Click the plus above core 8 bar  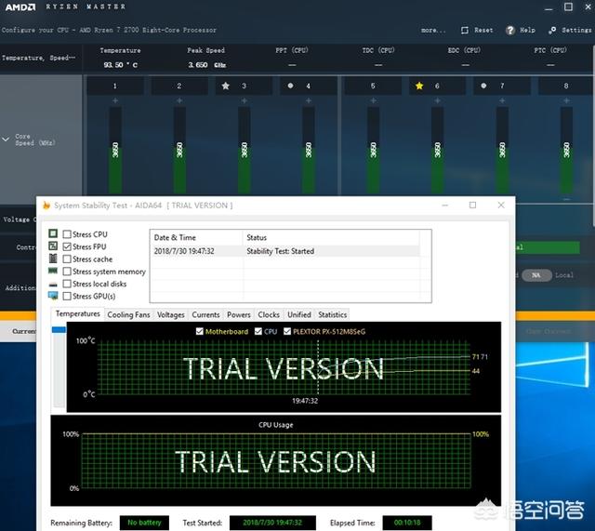pyautogui.click(x=566, y=100)
